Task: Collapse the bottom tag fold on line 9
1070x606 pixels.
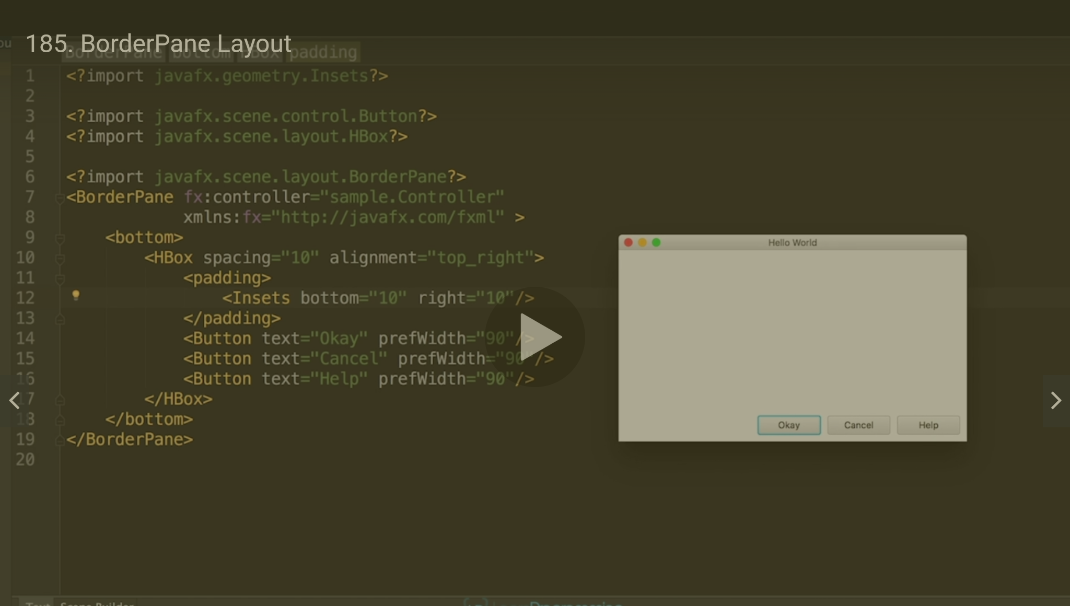Action: (x=60, y=239)
